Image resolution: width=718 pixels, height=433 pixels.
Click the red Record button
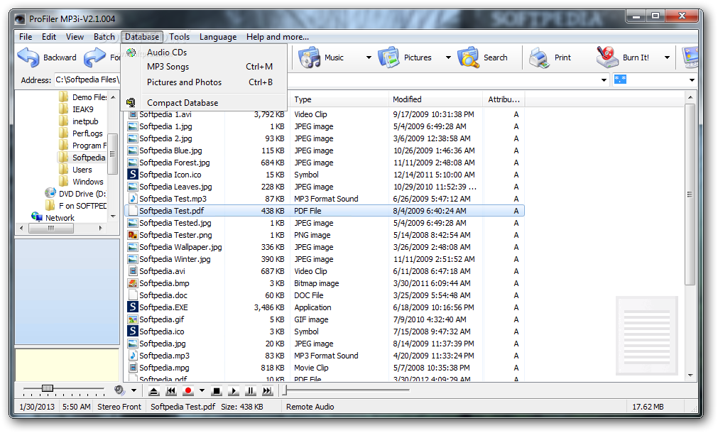pos(187,391)
